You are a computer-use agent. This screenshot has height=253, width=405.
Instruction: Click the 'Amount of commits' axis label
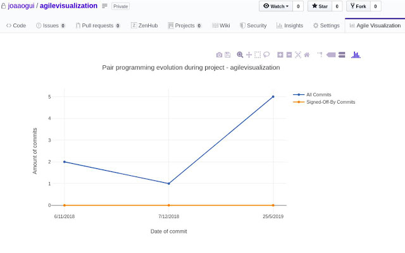(x=35, y=151)
